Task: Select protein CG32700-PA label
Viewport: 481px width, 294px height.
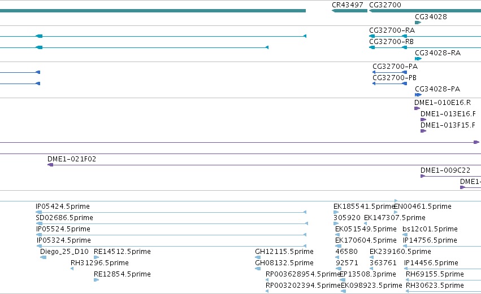Action: coord(395,67)
